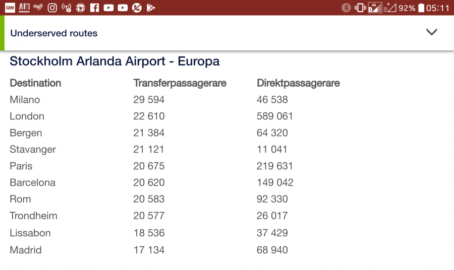The image size is (454, 270).
Task: Select the London destination row
Action: (27, 116)
